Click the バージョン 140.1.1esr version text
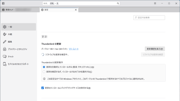This screenshot has height=101, width=180. click(54, 49)
